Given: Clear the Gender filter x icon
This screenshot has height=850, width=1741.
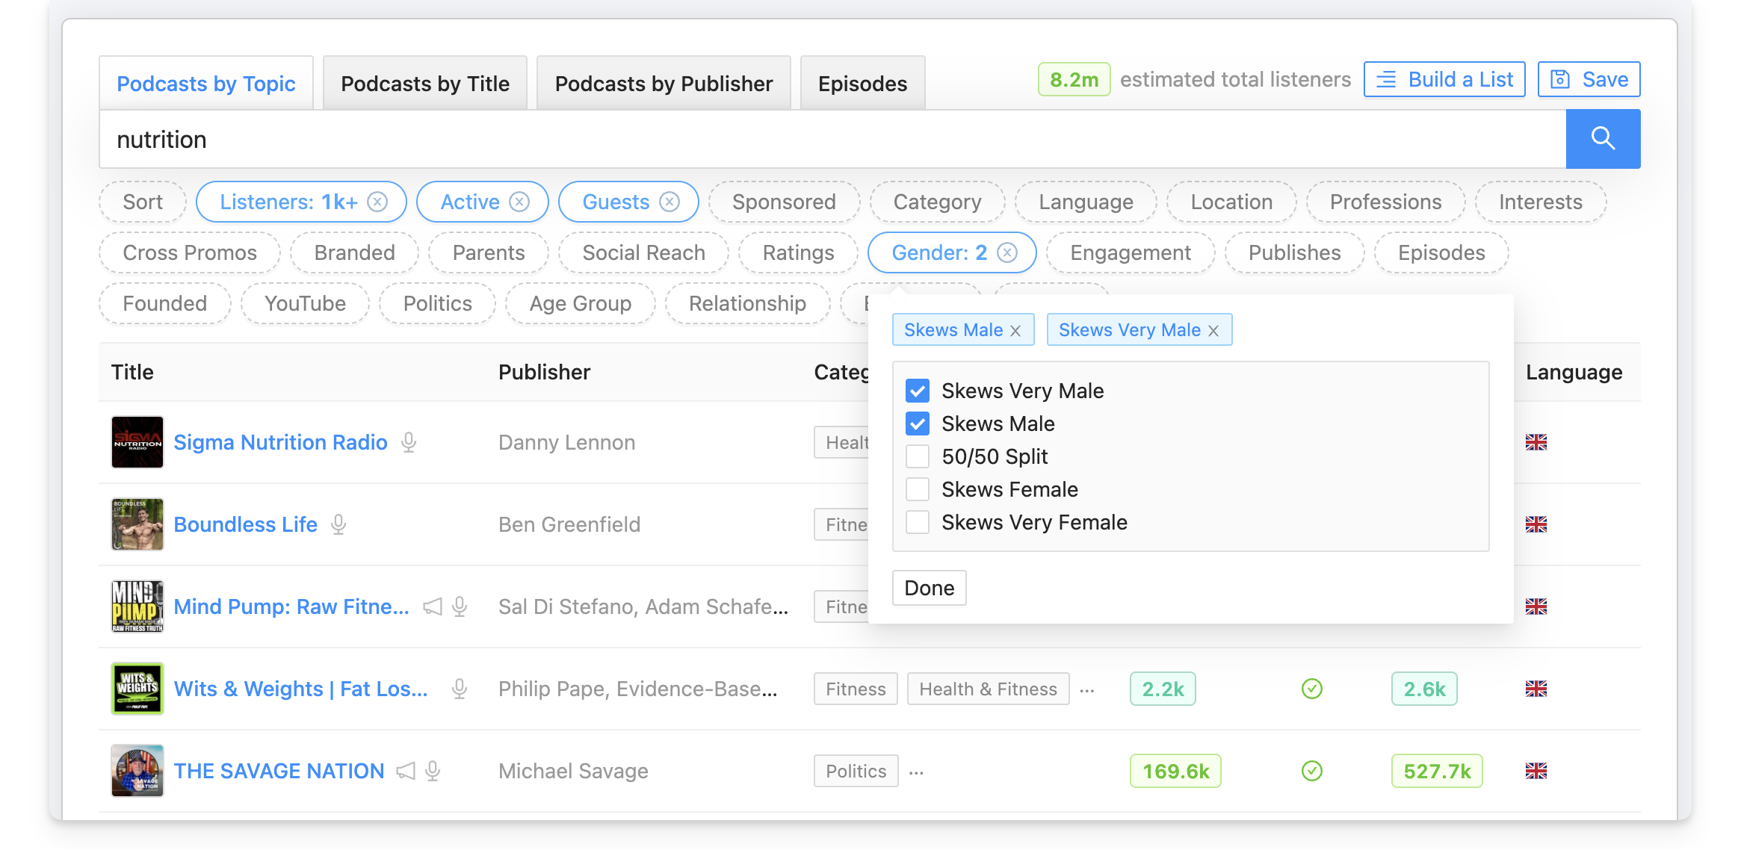Looking at the screenshot, I should (1007, 253).
